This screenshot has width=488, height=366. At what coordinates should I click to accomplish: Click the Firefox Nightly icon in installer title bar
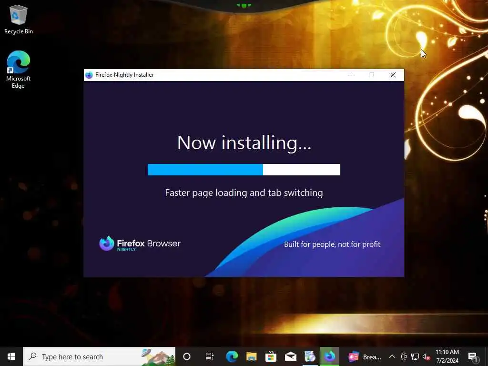(89, 75)
